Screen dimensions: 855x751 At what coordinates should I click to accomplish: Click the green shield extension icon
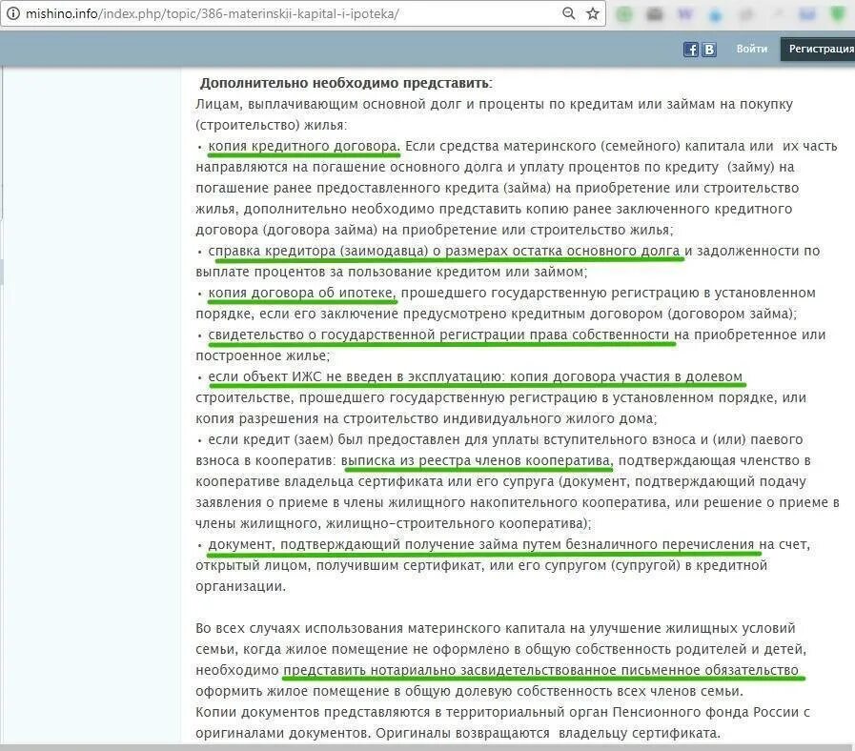pyautogui.click(x=837, y=14)
